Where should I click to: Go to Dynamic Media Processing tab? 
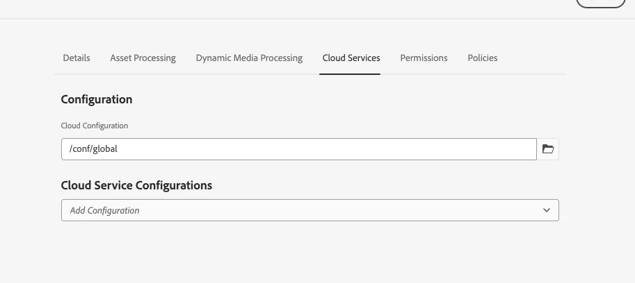click(x=249, y=58)
